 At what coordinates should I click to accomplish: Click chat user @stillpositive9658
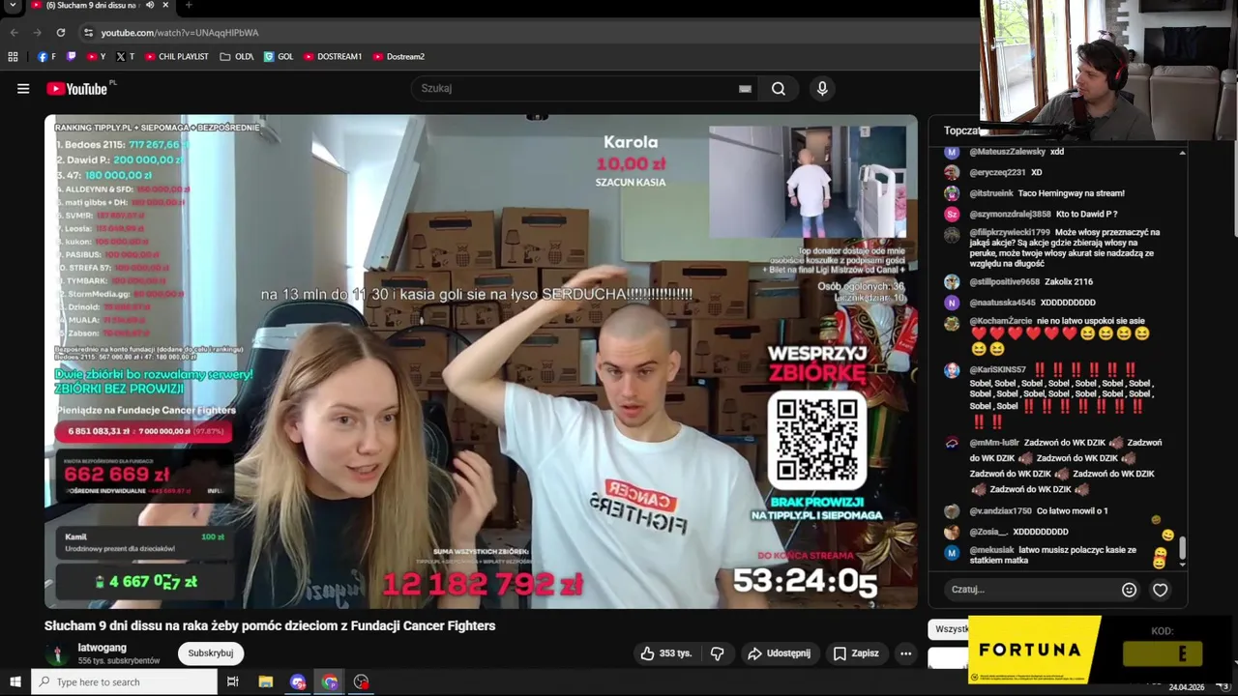(1004, 282)
